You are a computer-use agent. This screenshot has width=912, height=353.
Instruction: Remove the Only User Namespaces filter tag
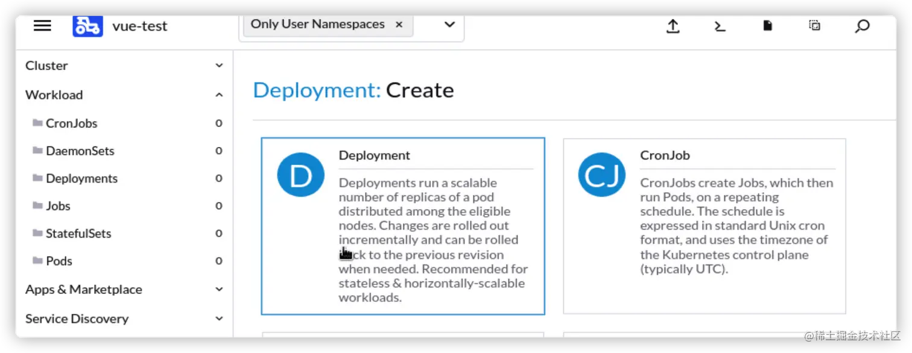tap(399, 25)
